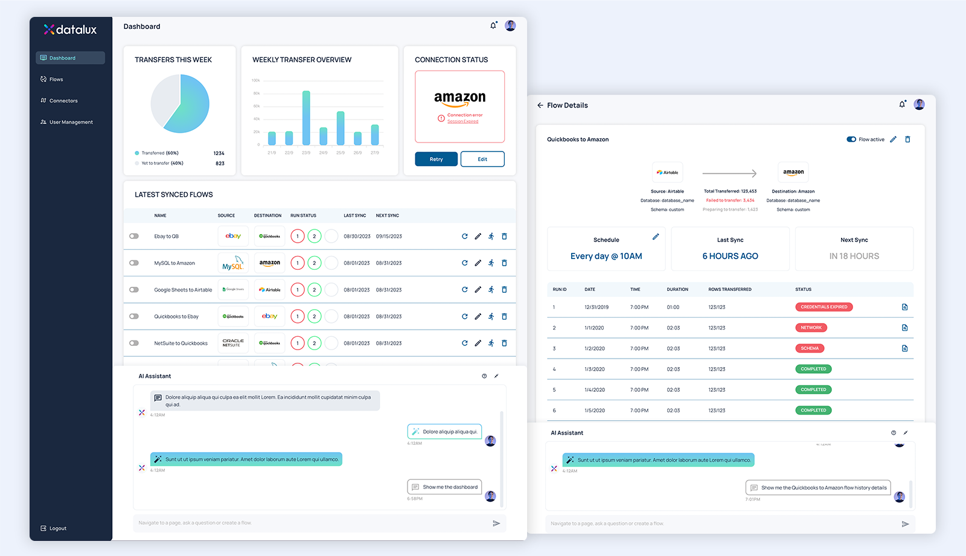
Task: Toggle the NetSuite to Quickbooks flow switch
Action: click(134, 343)
